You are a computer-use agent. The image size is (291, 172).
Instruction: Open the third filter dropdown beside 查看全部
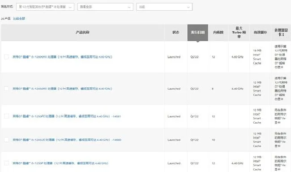click(164, 7)
